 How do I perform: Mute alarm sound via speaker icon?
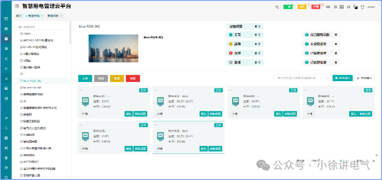[328, 7]
